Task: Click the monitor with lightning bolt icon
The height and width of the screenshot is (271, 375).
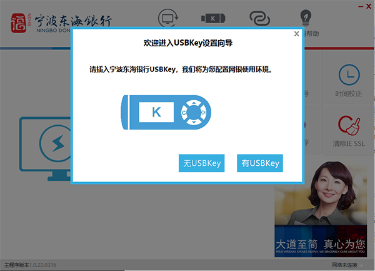Action: coord(46,149)
